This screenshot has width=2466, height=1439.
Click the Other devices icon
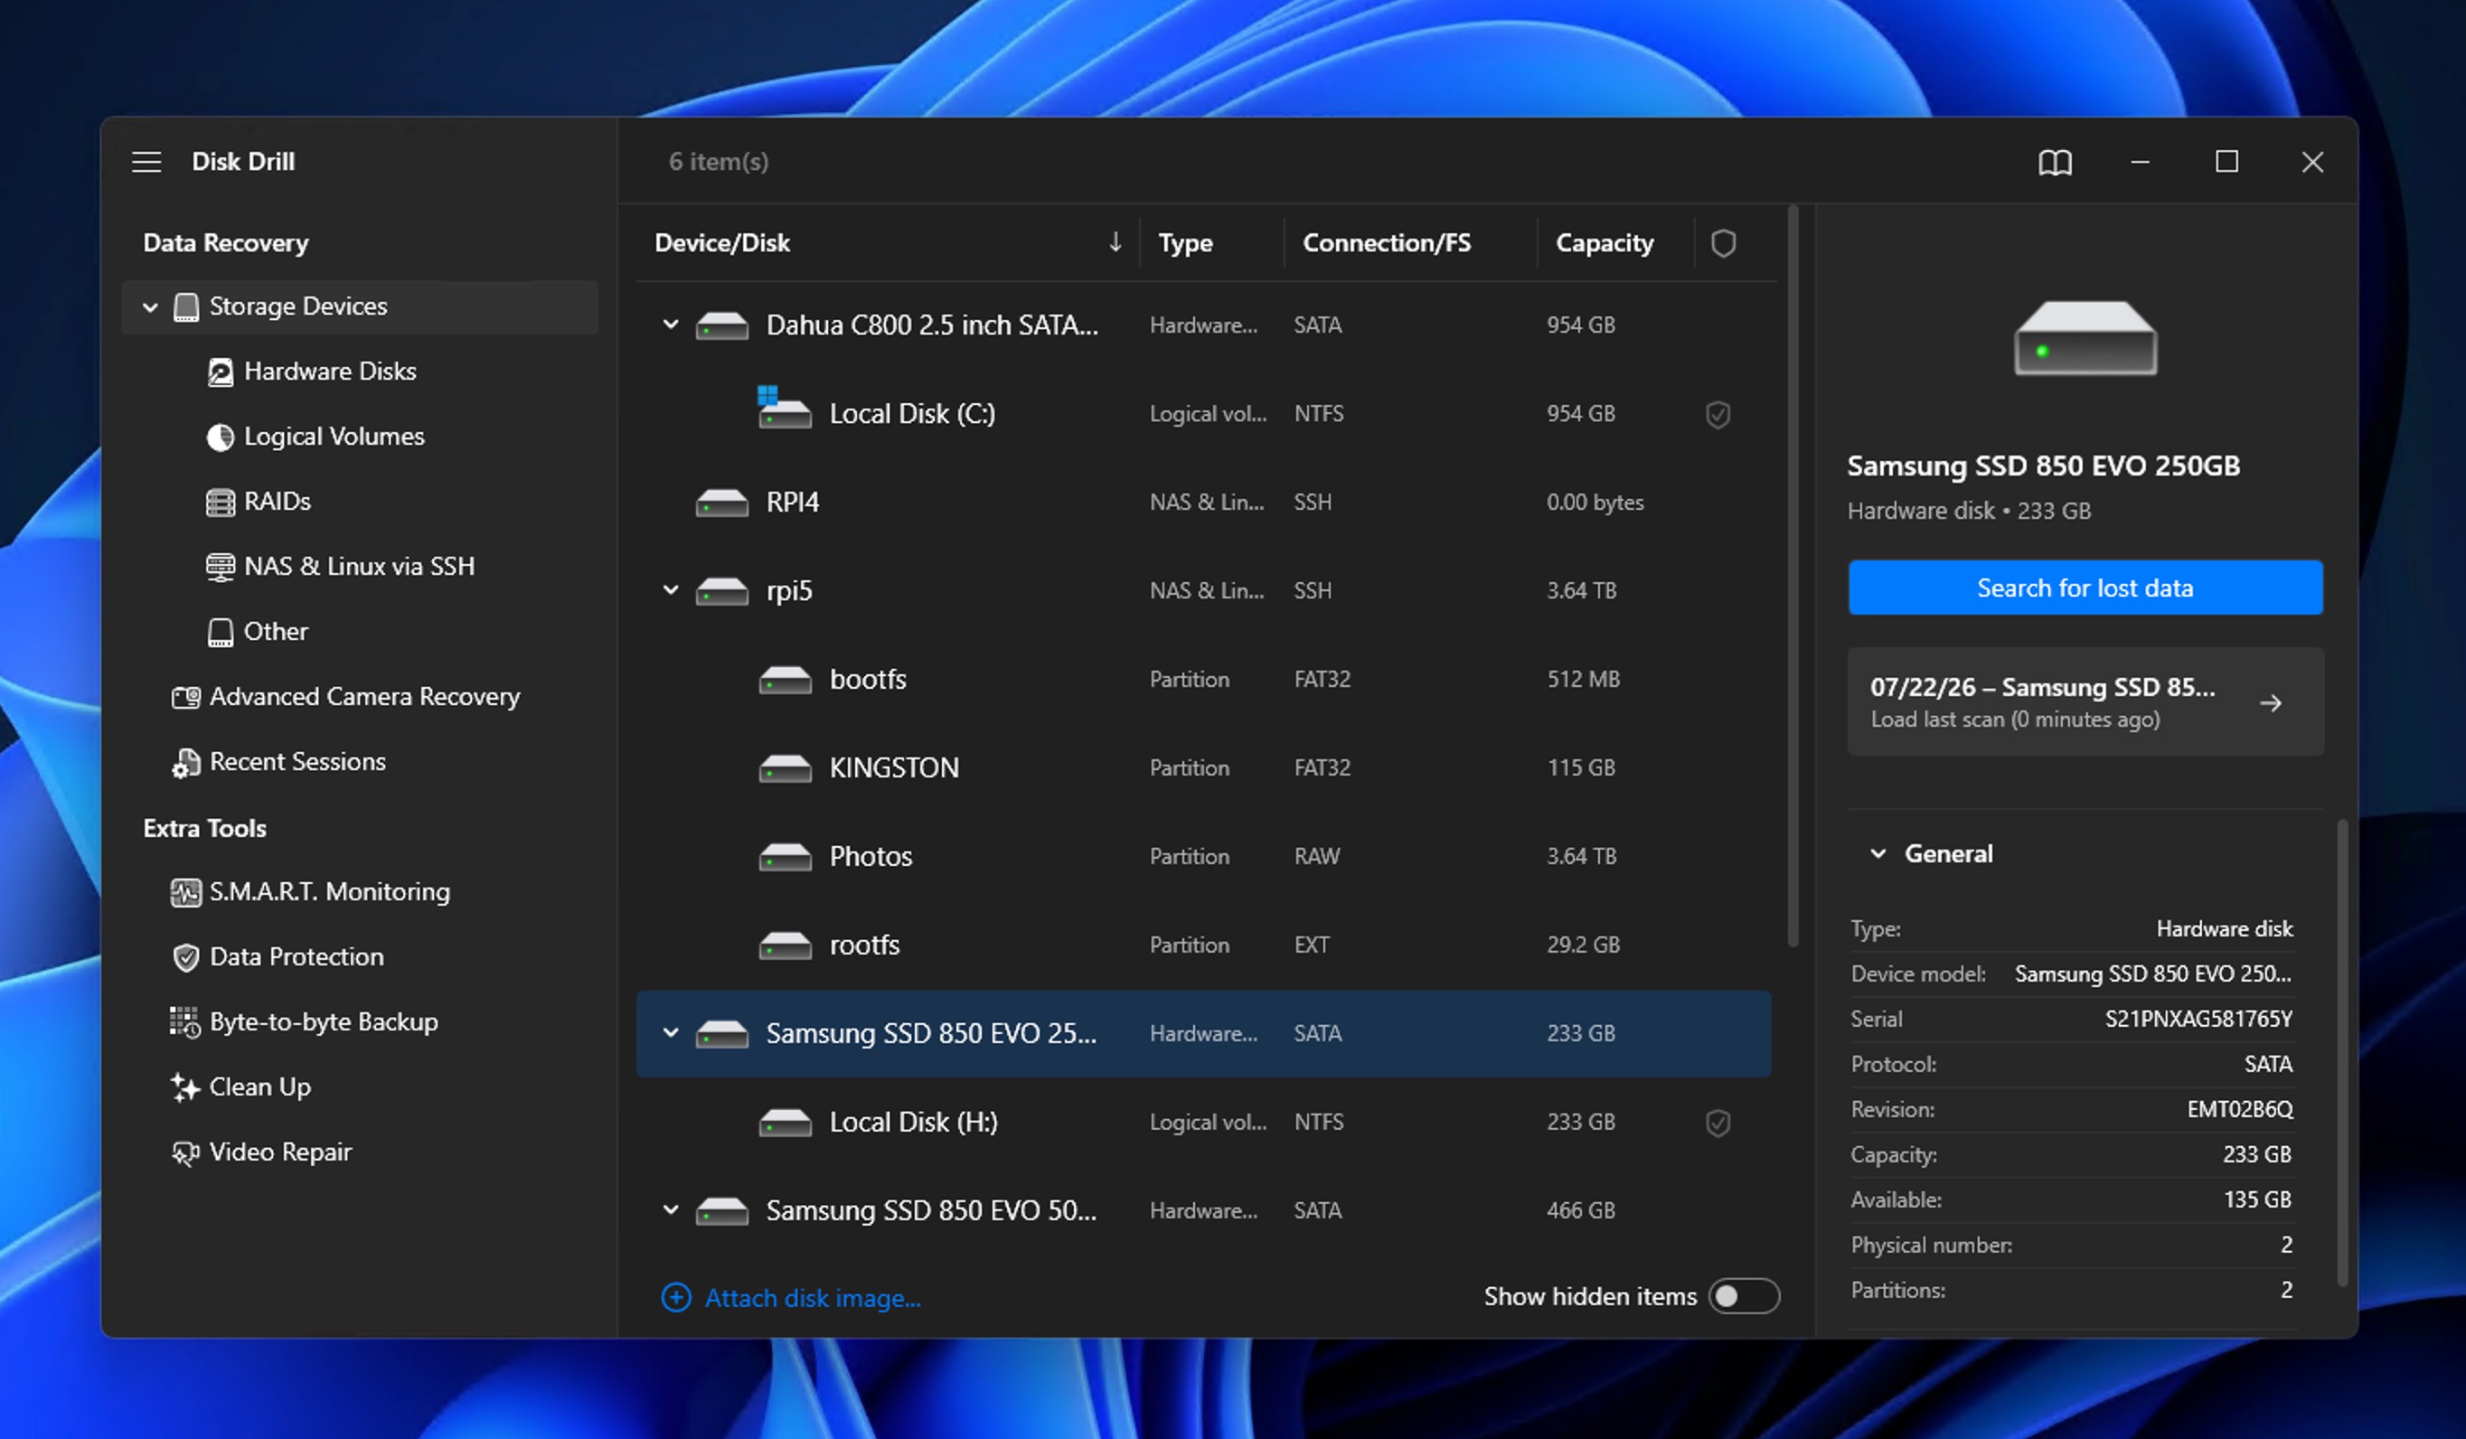click(x=221, y=632)
